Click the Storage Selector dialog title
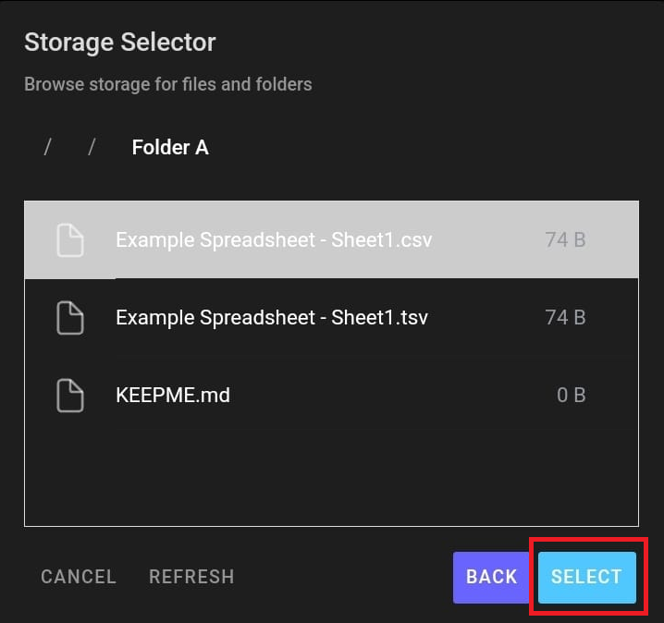Viewport: 664px width, 623px height. (x=120, y=42)
